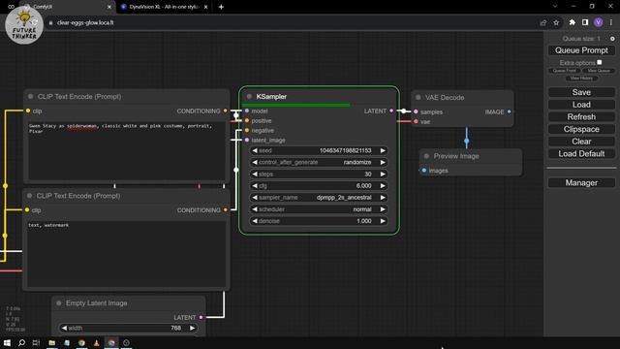Click the Clear button

click(x=581, y=142)
